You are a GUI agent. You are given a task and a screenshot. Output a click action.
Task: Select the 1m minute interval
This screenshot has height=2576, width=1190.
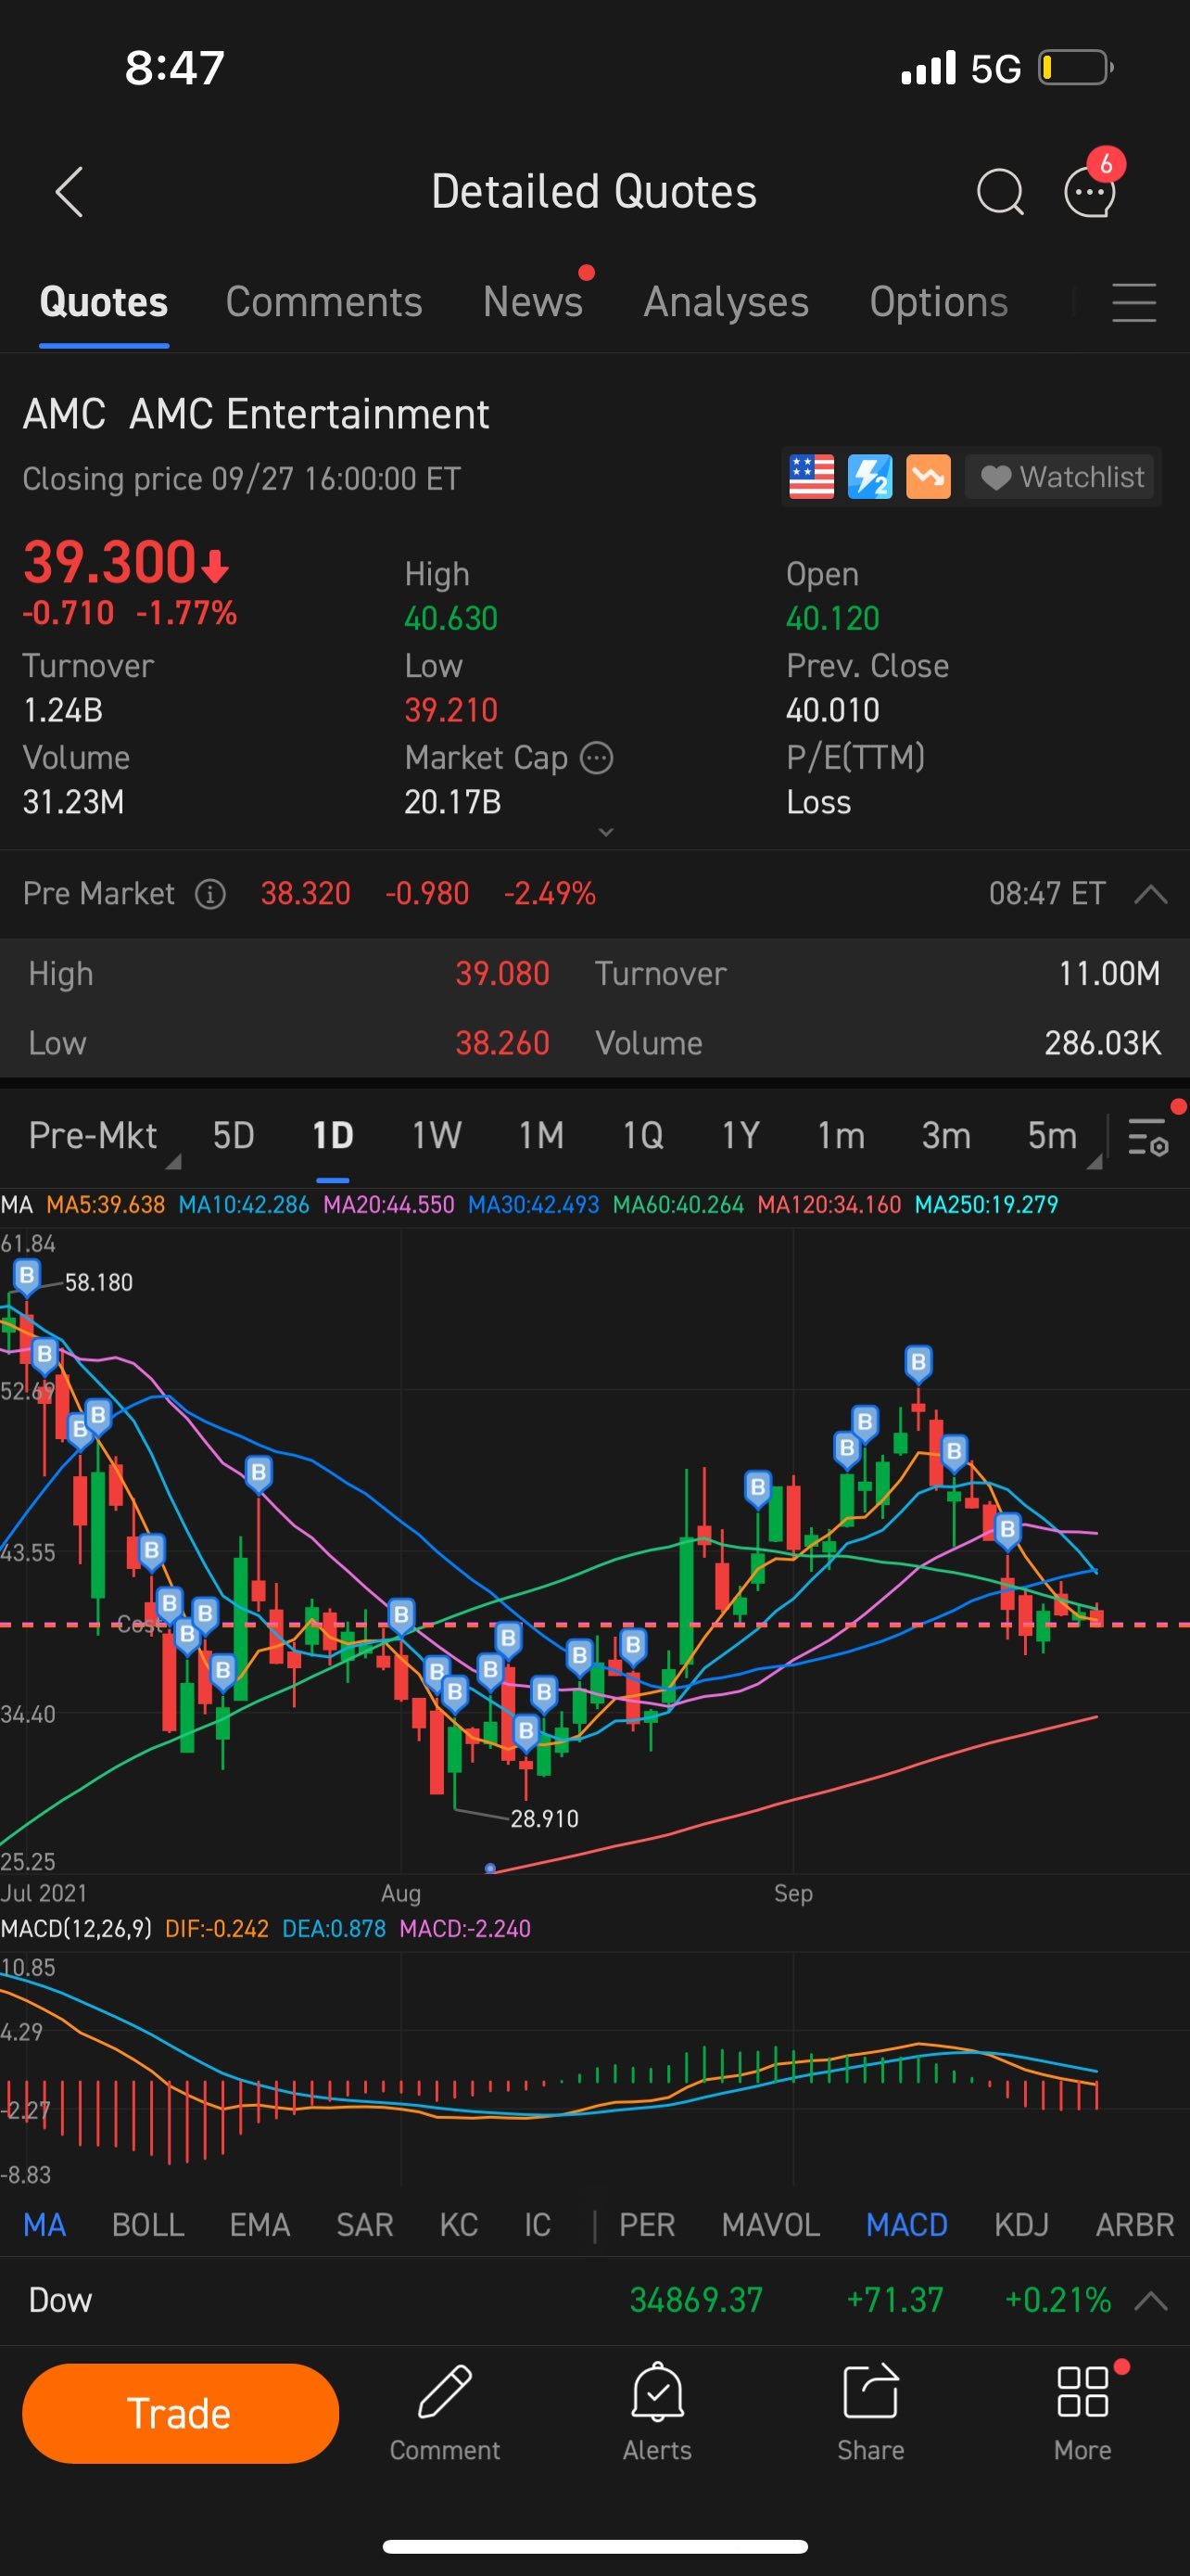coord(842,1136)
